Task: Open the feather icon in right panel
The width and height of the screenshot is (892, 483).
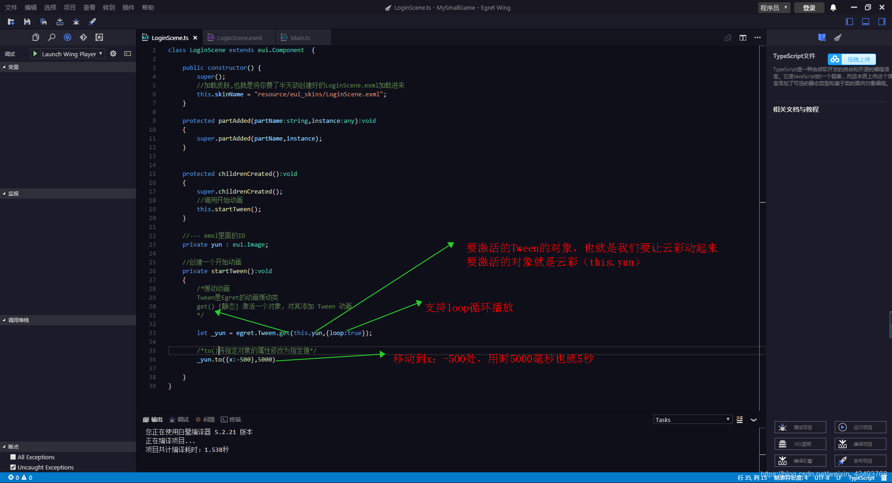Action: pos(838,37)
